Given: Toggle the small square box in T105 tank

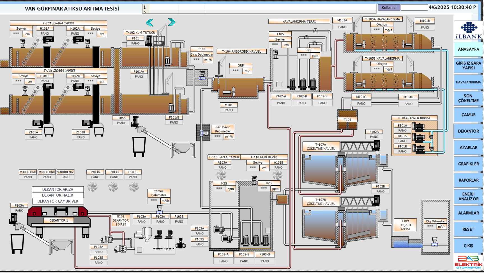Looking at the screenshot, I should pos(279,84).
